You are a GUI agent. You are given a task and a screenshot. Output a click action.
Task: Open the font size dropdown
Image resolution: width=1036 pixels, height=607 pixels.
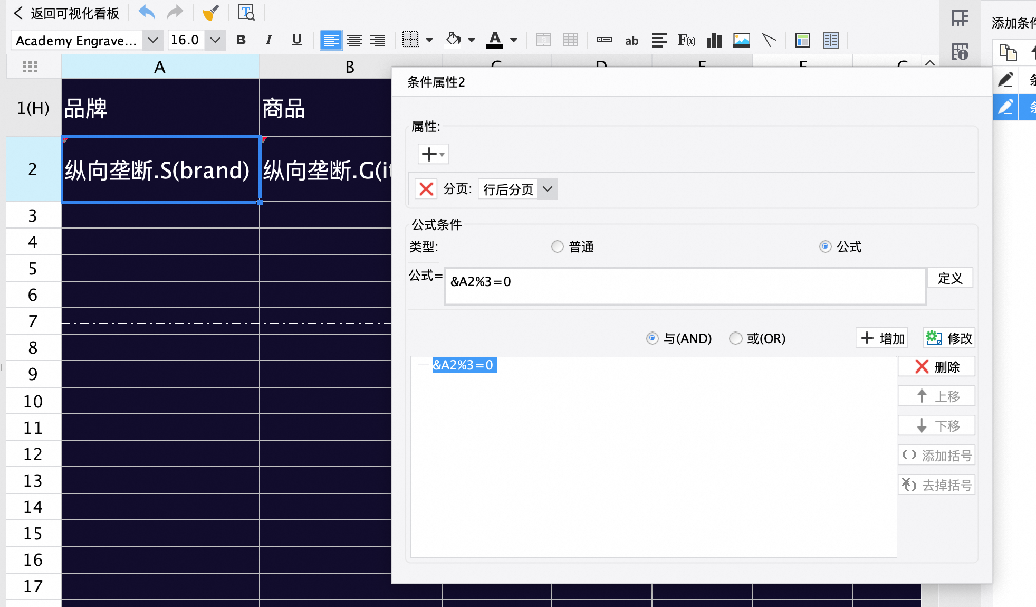215,40
